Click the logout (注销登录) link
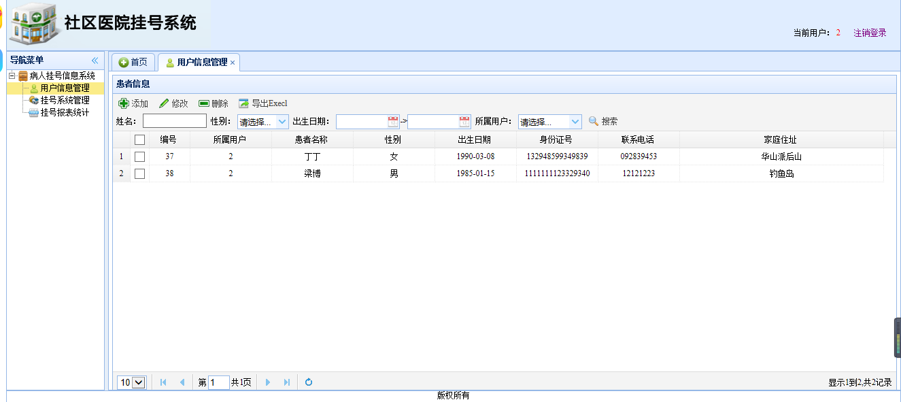This screenshot has width=901, height=402. (x=870, y=33)
